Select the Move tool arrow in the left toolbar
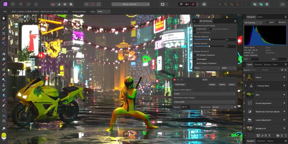Viewport: 288px width, 144px height. [4, 23]
